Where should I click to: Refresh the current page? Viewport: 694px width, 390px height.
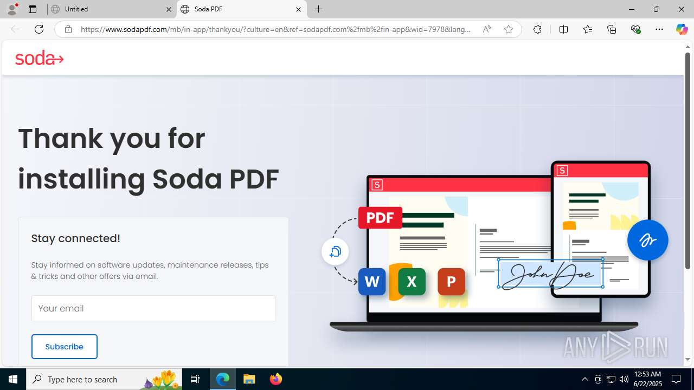pos(39,29)
